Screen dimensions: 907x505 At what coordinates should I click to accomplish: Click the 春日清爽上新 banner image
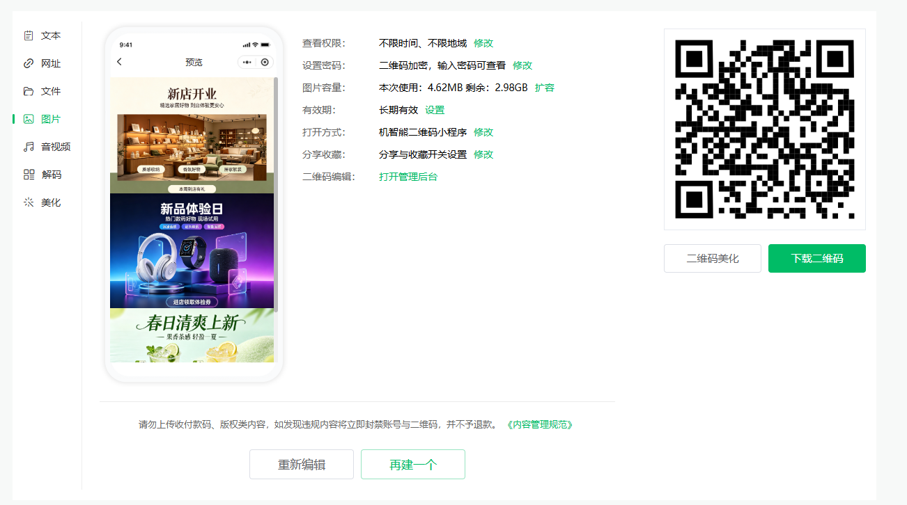192,335
